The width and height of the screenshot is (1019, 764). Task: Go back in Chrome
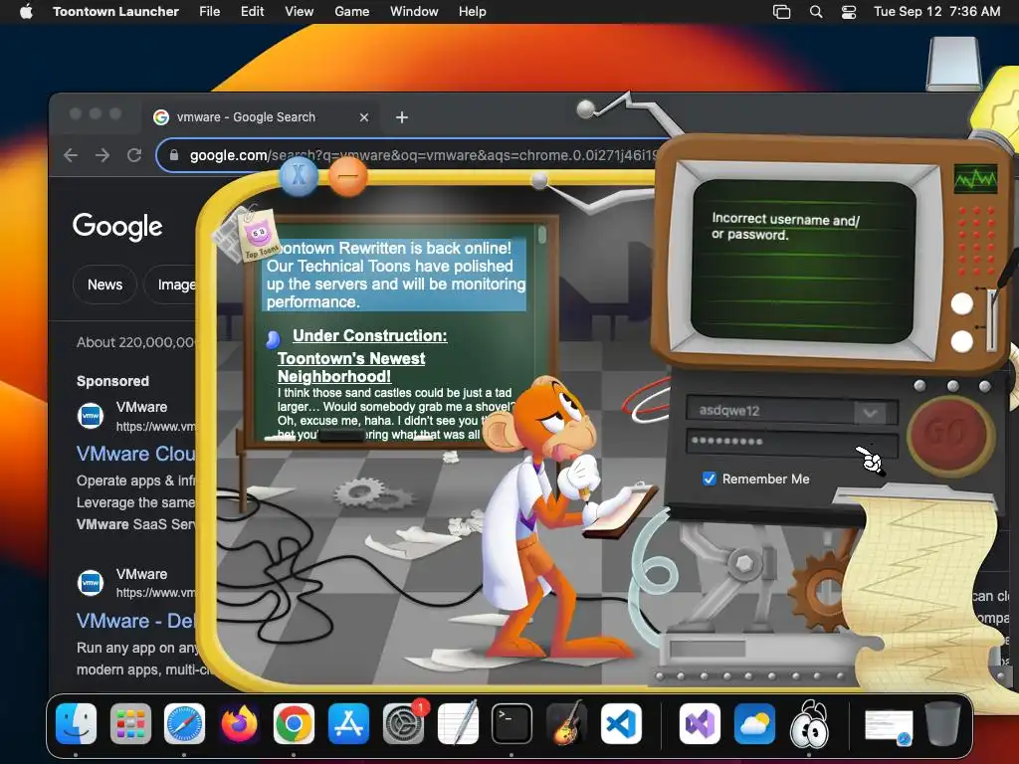(71, 155)
